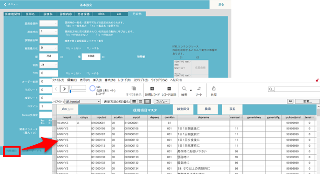Screen dimensions: 320x174
Task: Go to next record with the arrow
Action: pyautogui.click(x=64, y=89)
